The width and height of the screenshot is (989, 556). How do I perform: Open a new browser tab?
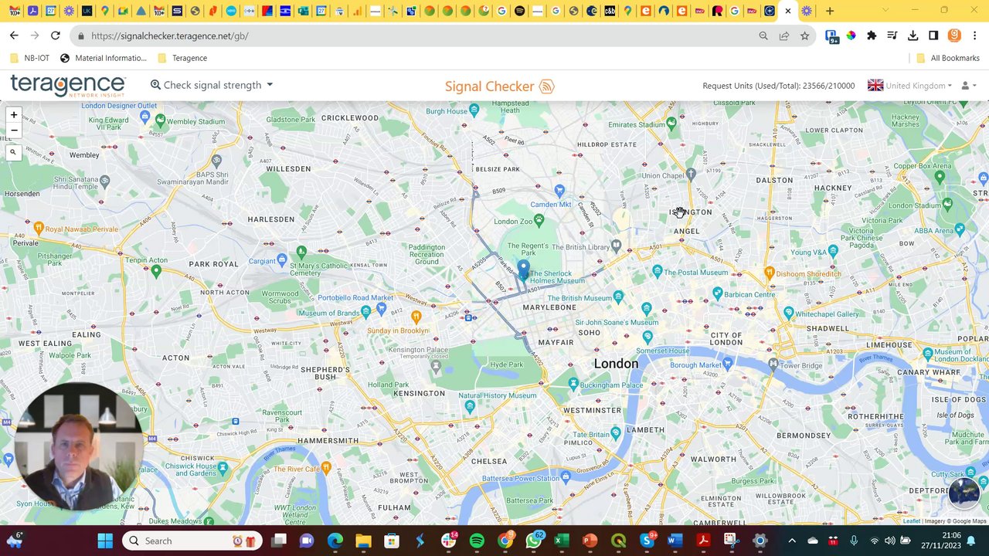point(829,11)
